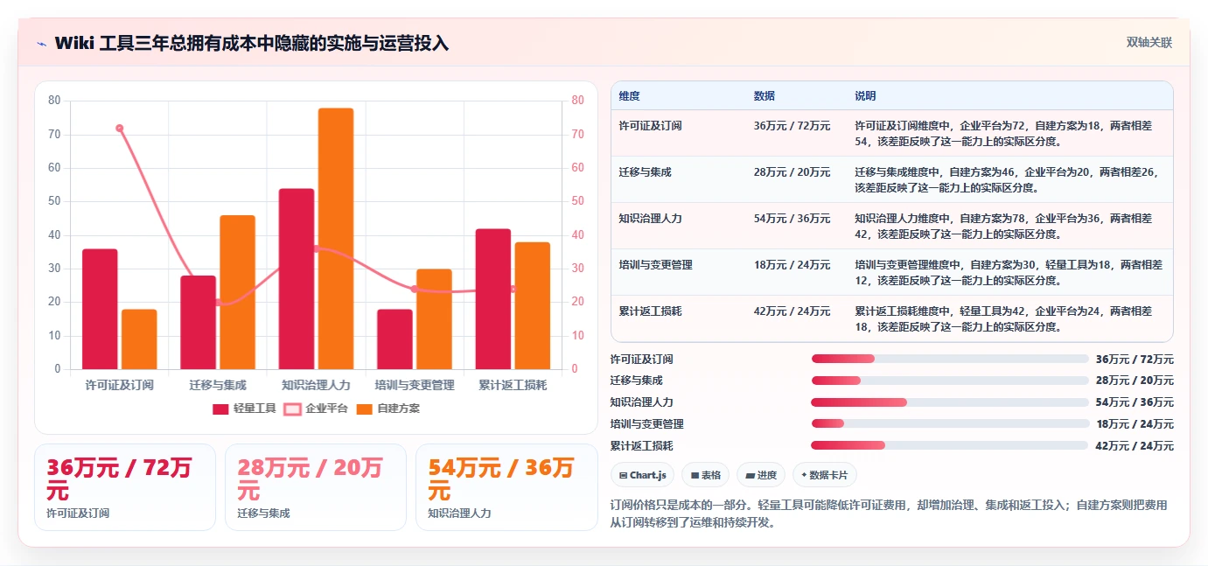
Task: Click the 进度 tag chip
Action: click(x=761, y=475)
